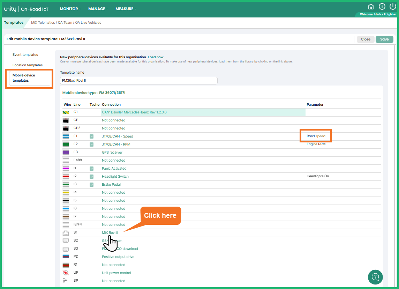Click Not connected for line CP
The height and width of the screenshot is (289, 399).
click(113, 120)
